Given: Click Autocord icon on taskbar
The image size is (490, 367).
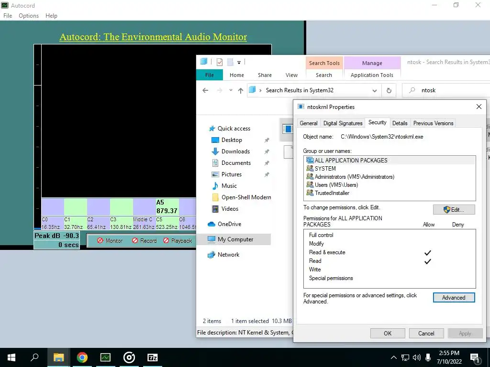Looking at the screenshot, I should (x=105, y=357).
